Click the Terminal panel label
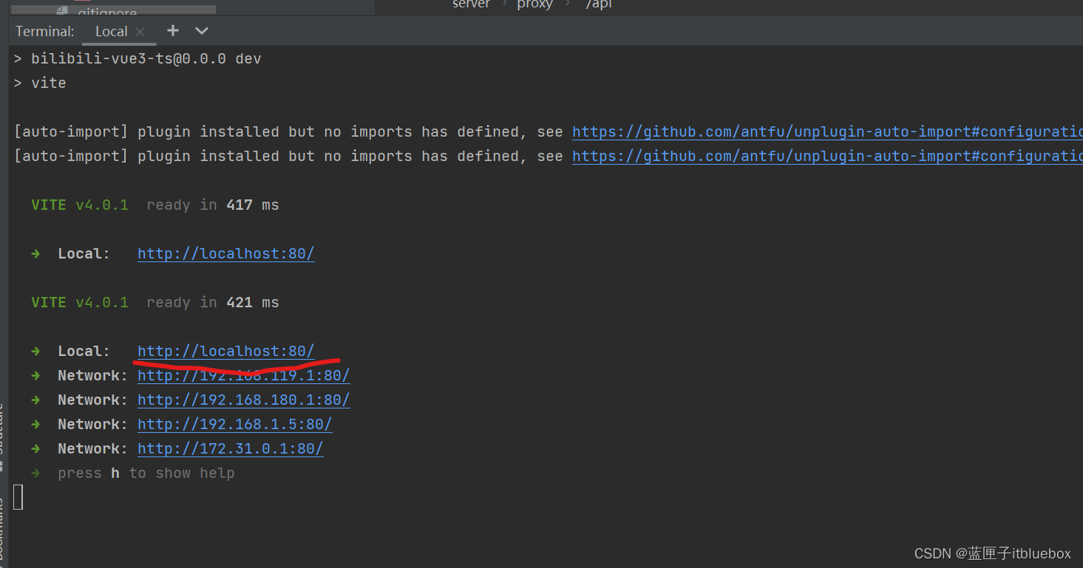This screenshot has width=1083, height=568. click(45, 32)
